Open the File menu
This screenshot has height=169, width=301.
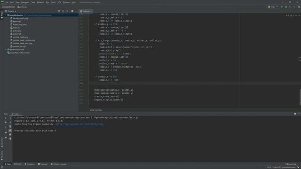(7, 2)
